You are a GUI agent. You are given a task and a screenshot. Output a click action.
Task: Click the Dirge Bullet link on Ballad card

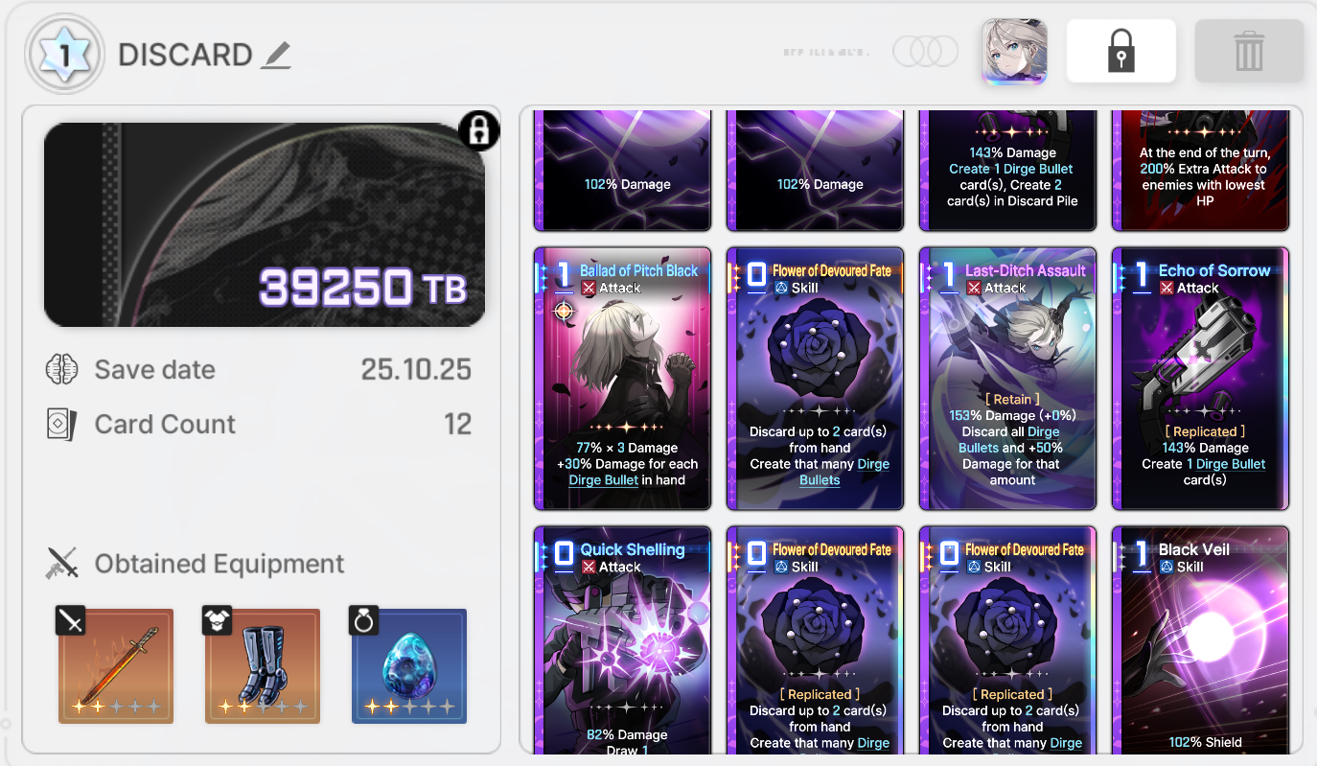click(x=604, y=480)
